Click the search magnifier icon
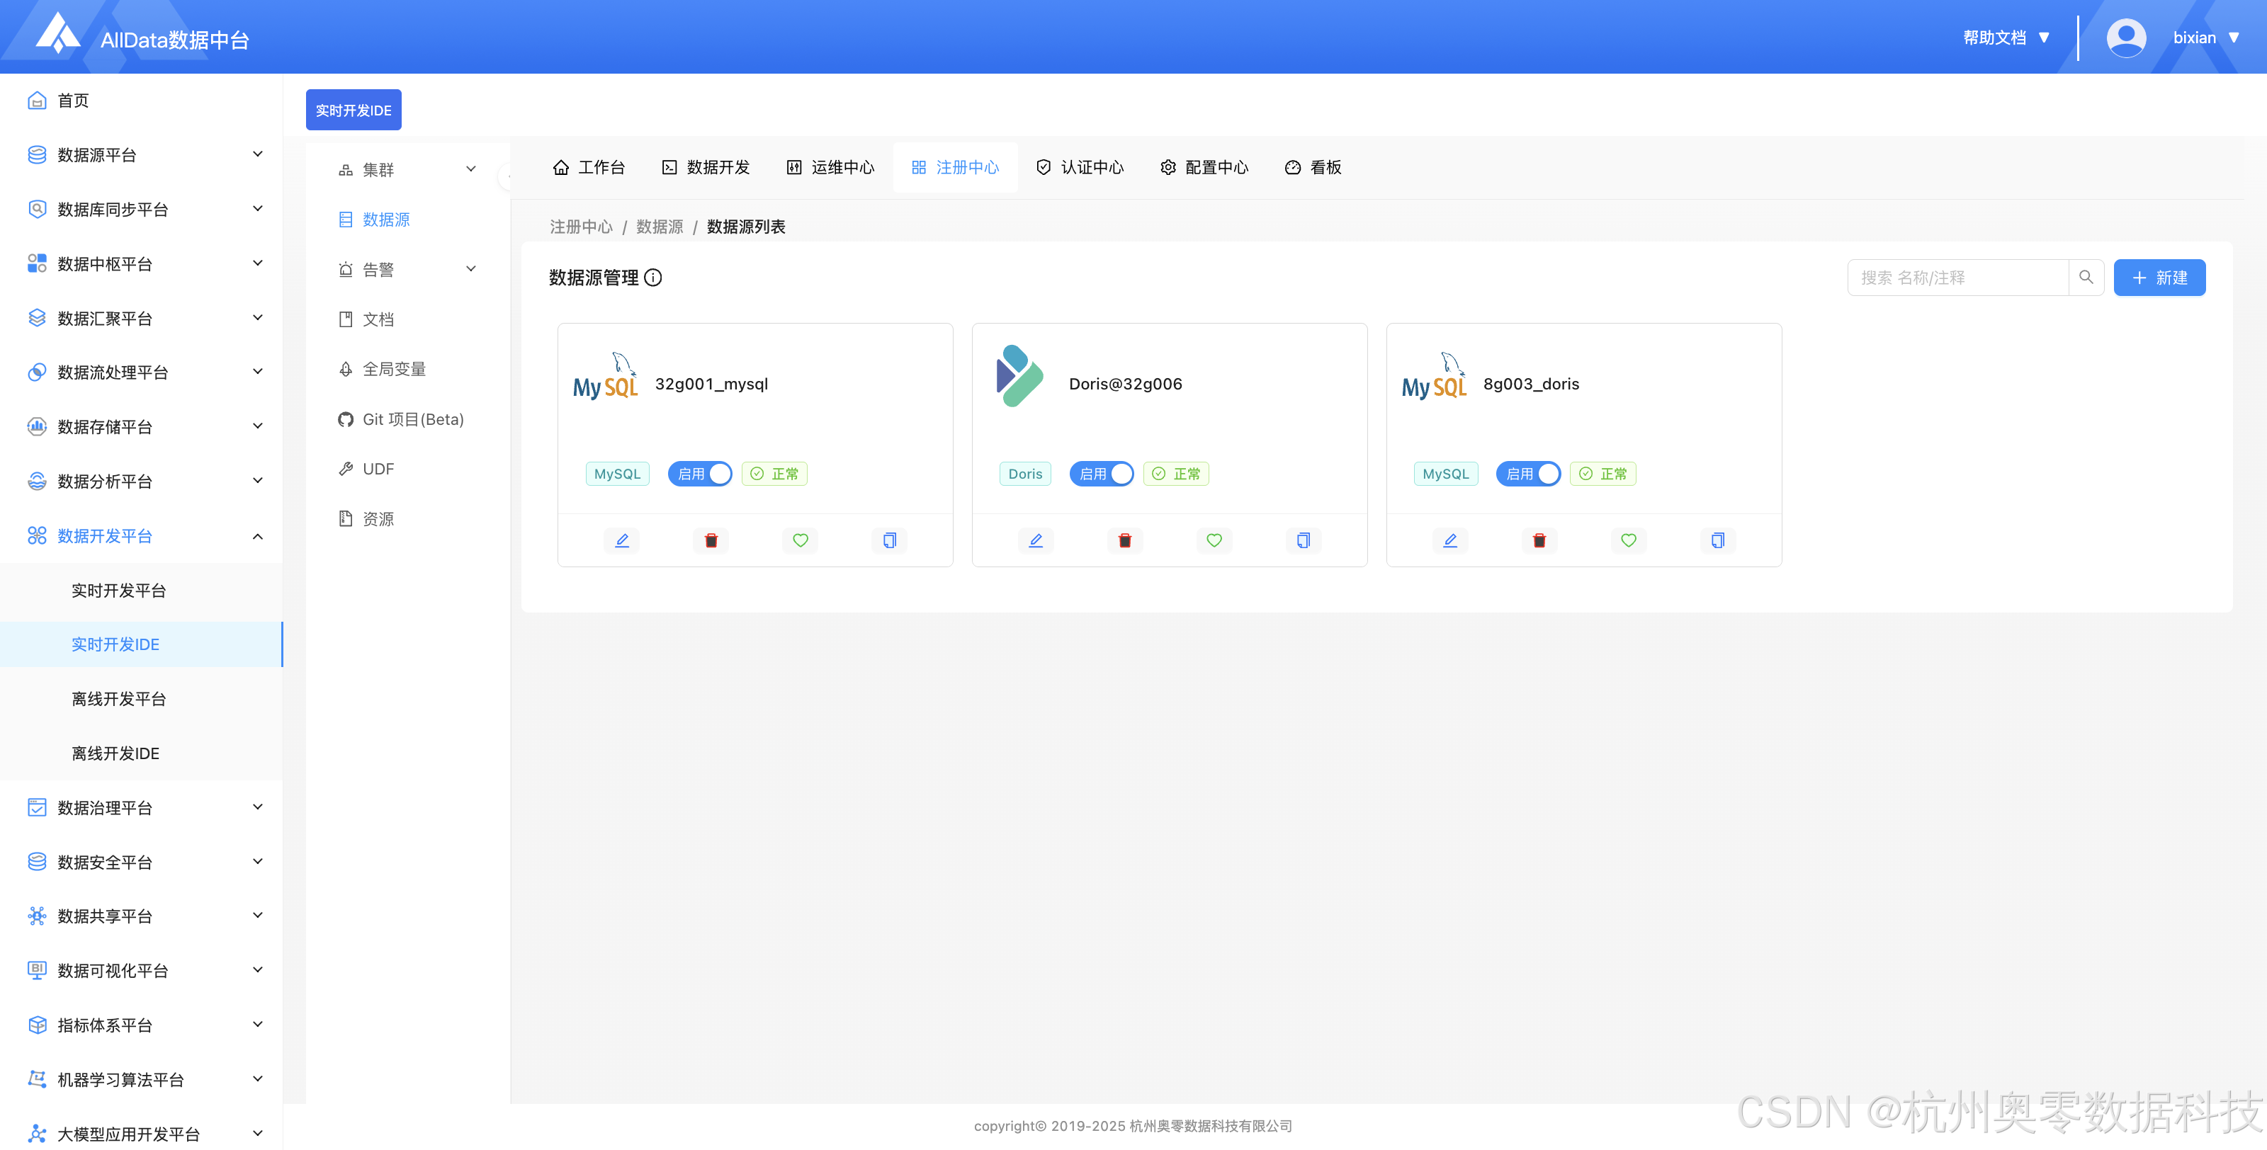Image resolution: width=2267 pixels, height=1150 pixels. (x=2085, y=277)
